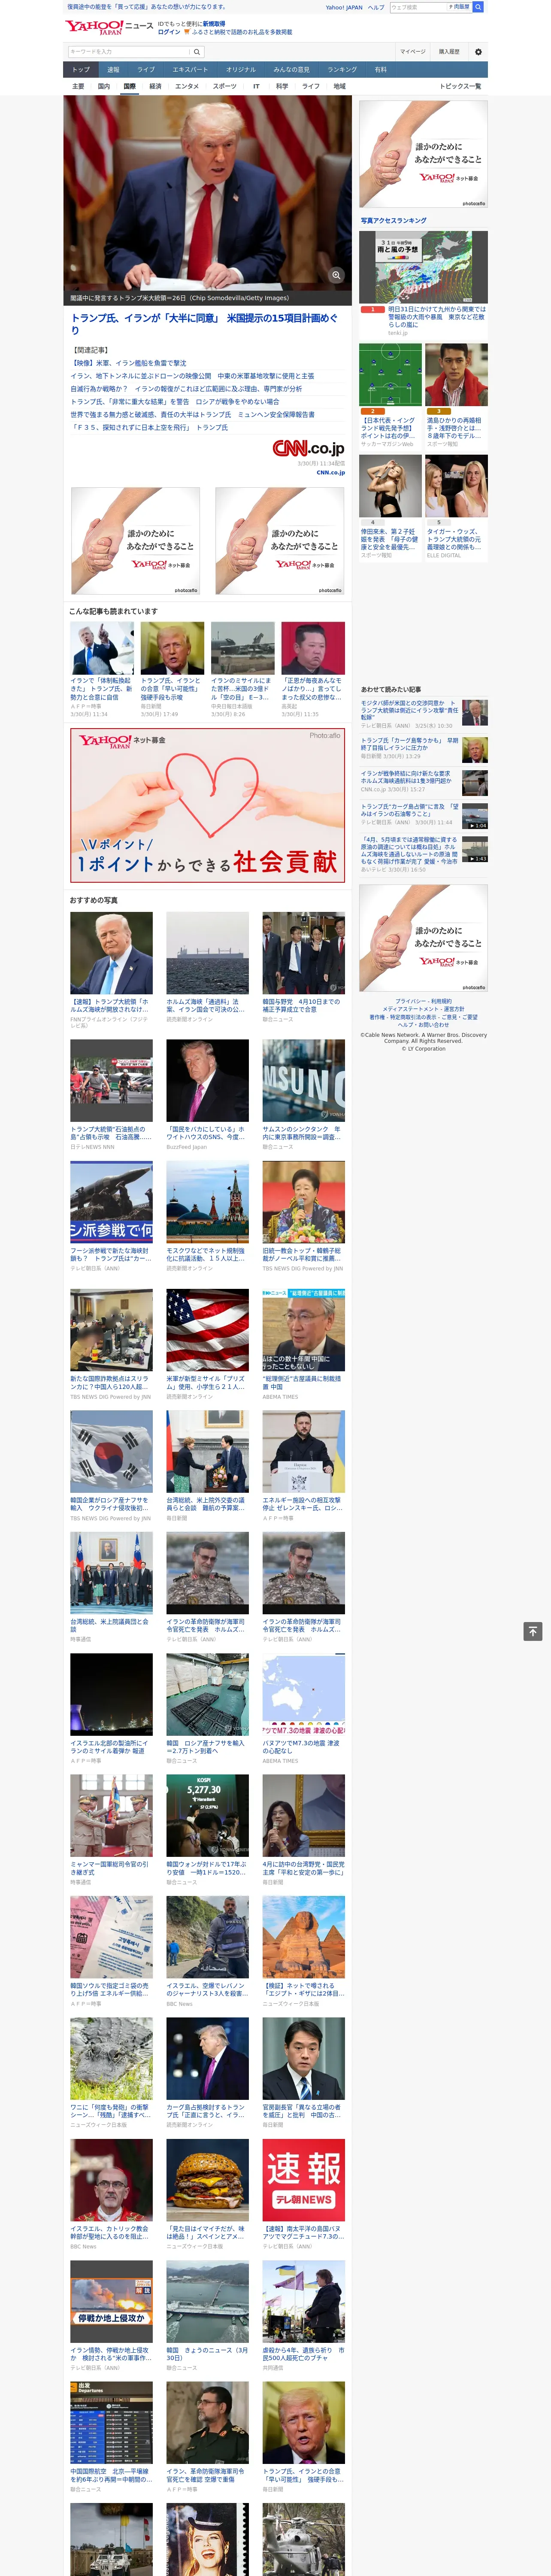Open related link about Ｆ３５ flying over Japan
Viewport: 551px width, 2576px height.
pyautogui.click(x=149, y=428)
